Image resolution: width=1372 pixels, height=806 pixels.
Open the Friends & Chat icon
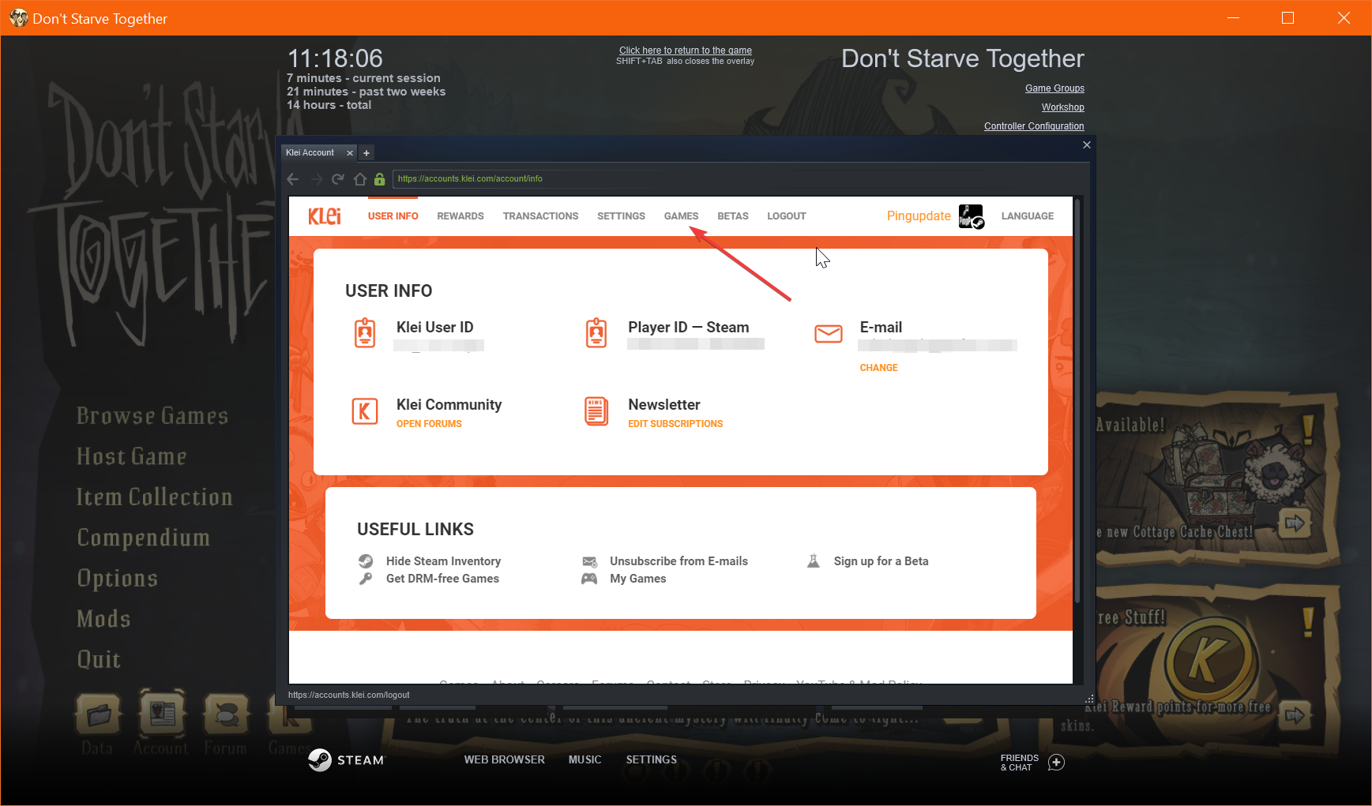click(x=1056, y=763)
